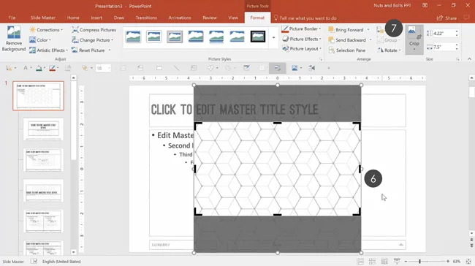Apply the first picture style thumbnail
The height and width of the screenshot is (266, 475).
[133, 37]
